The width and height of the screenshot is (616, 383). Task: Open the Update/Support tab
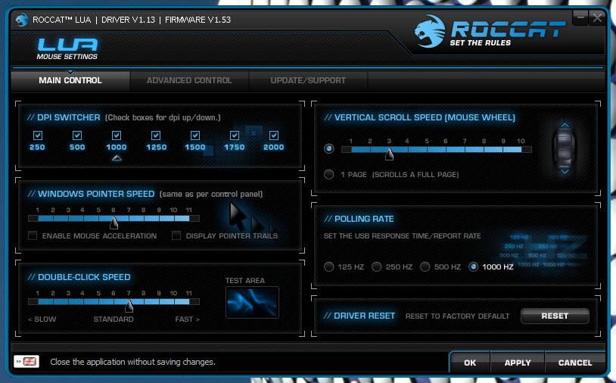click(x=309, y=80)
